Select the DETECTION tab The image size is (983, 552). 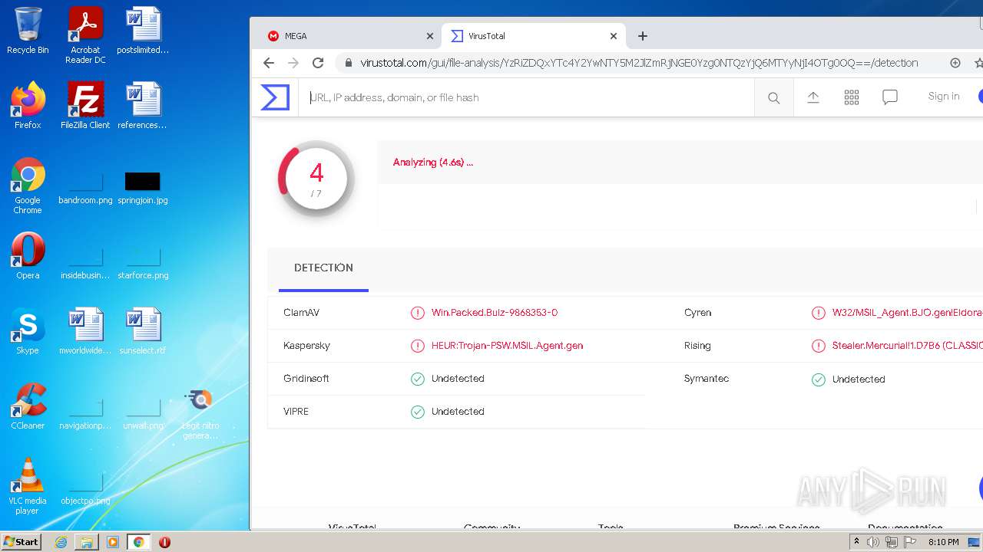tap(323, 268)
